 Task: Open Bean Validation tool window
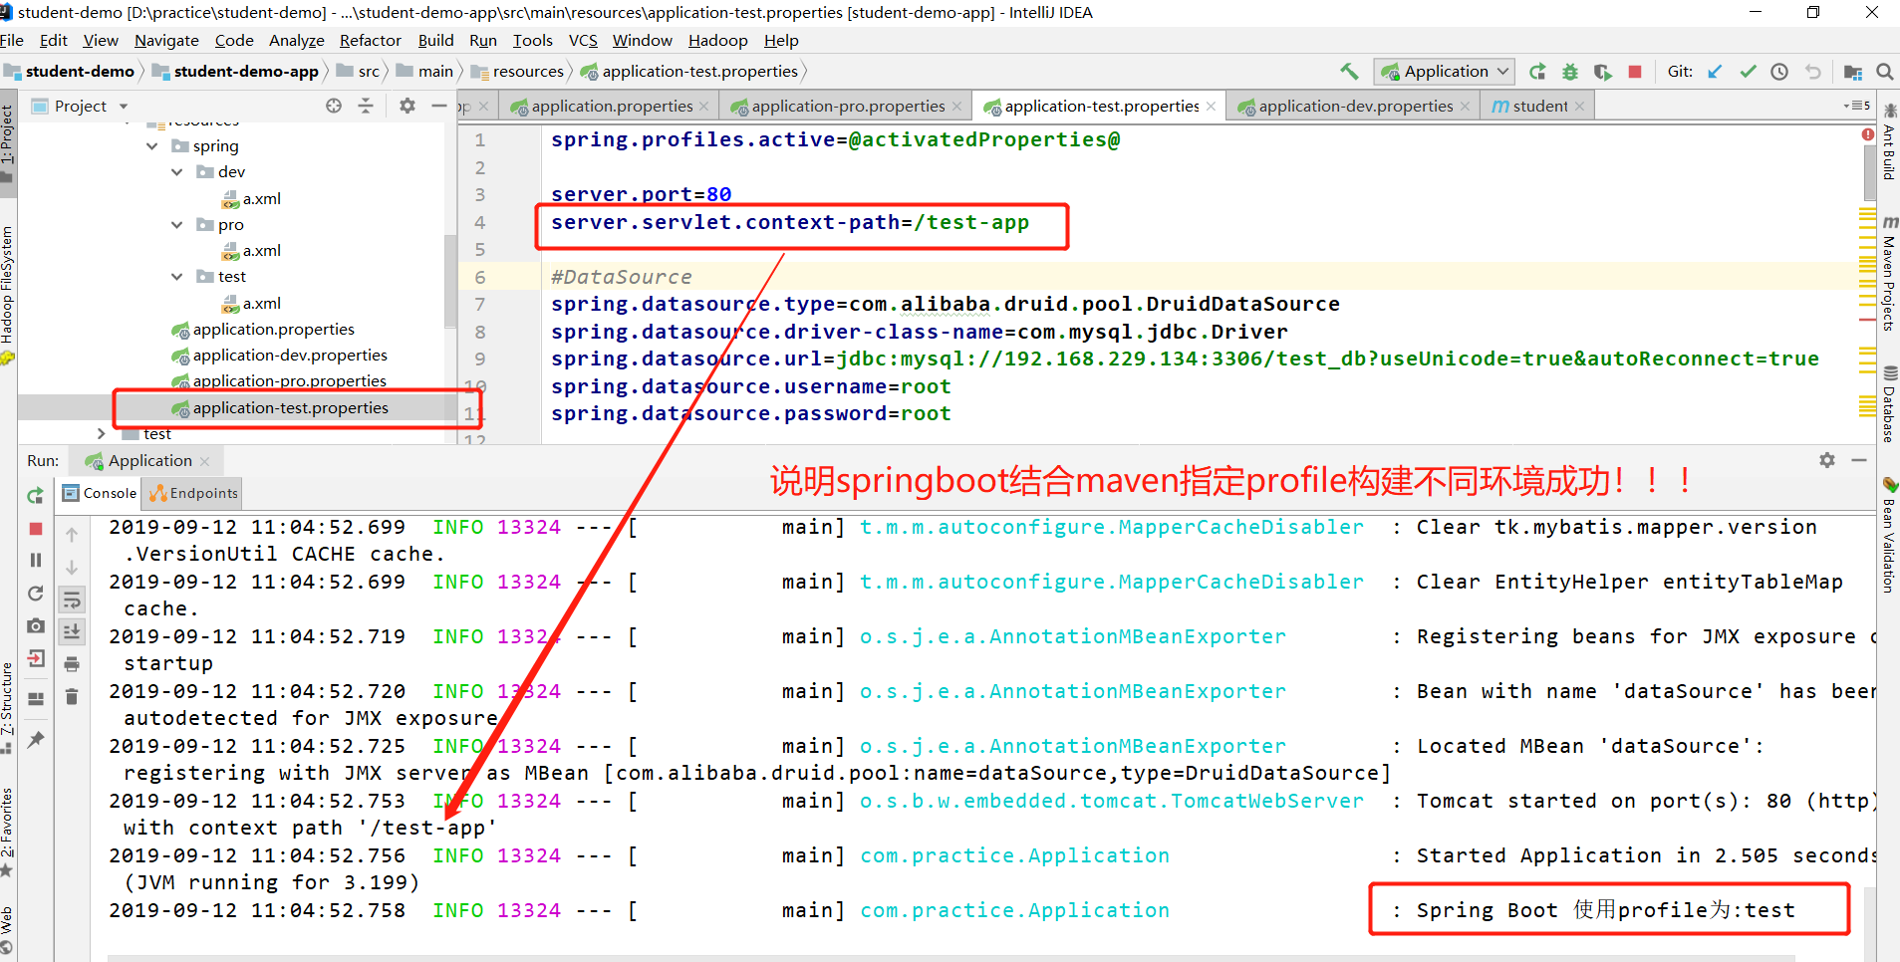point(1888,536)
